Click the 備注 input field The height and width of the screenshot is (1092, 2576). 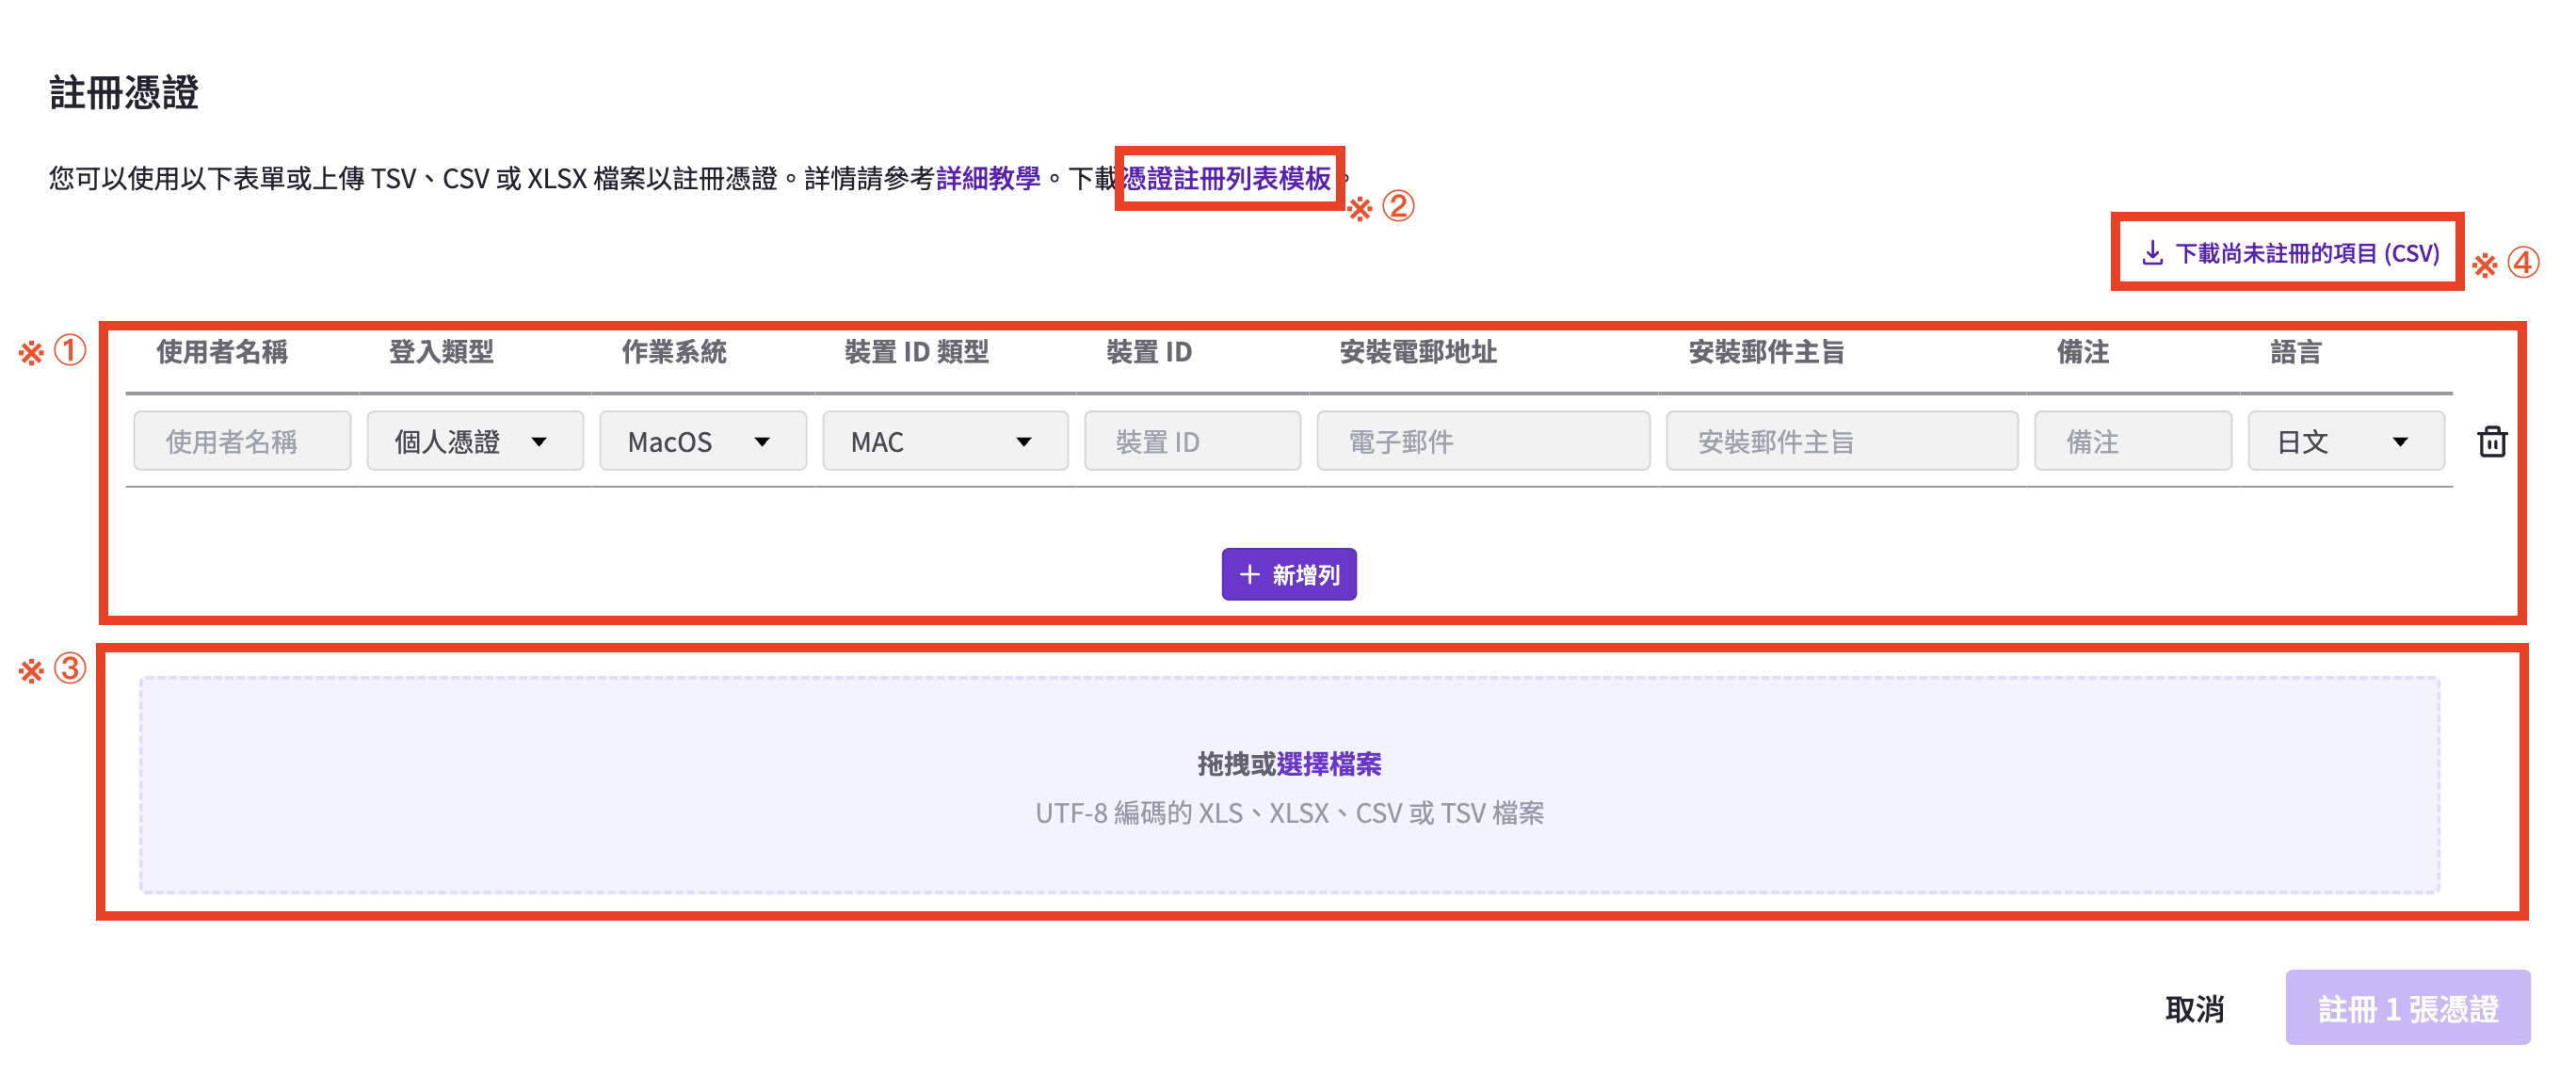[x=2133, y=441]
